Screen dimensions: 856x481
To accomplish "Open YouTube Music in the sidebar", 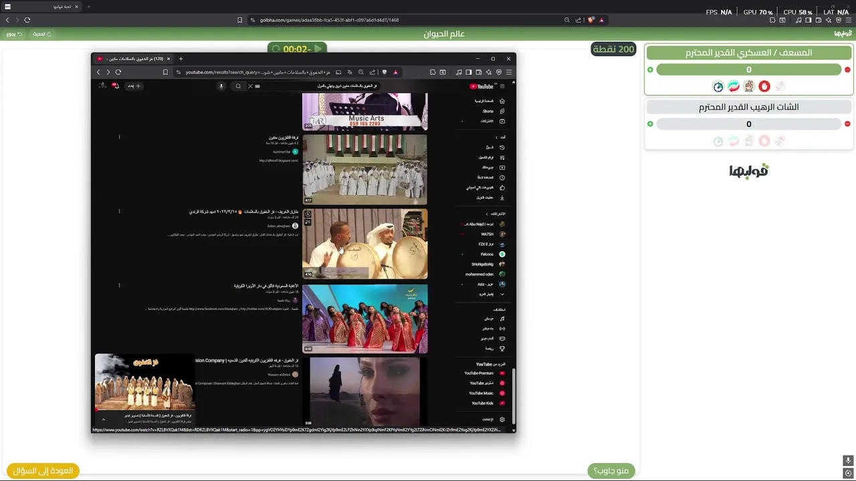I will point(484,393).
